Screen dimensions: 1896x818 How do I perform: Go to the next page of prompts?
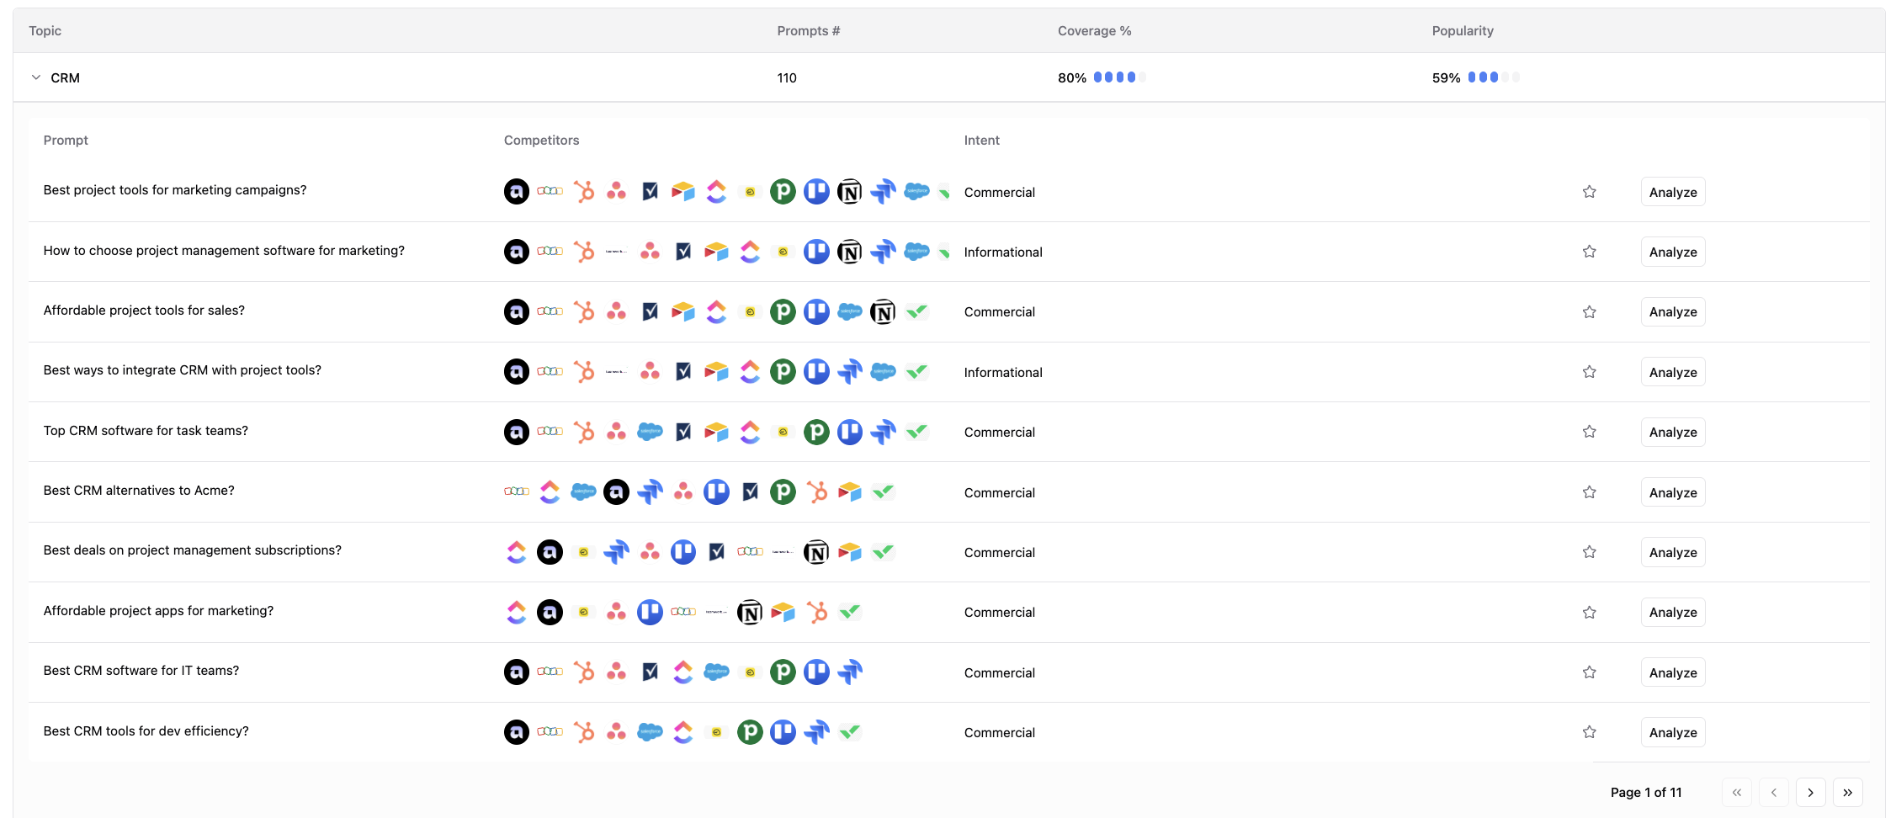(x=1810, y=793)
